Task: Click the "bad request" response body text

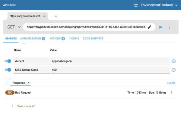Action: (26, 106)
